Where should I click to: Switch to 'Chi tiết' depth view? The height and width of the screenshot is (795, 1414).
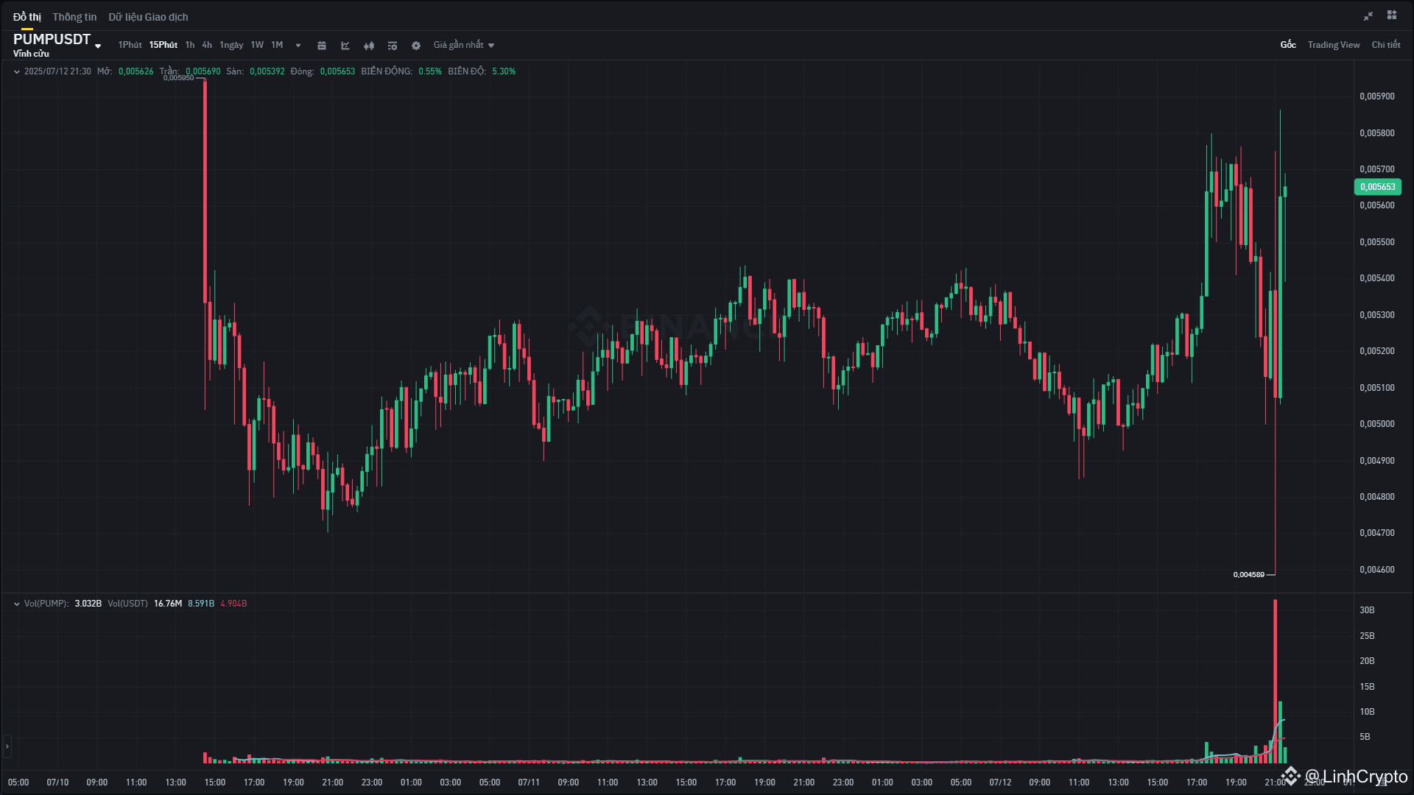click(x=1386, y=45)
